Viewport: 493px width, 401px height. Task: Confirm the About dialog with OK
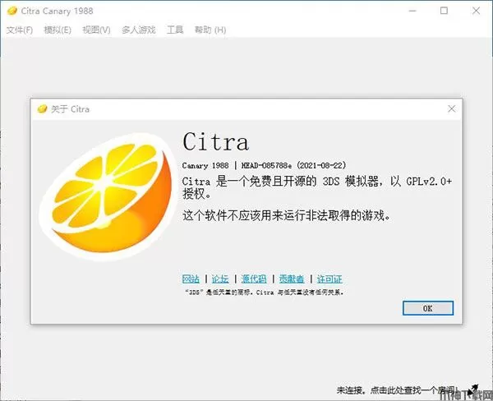(x=428, y=308)
